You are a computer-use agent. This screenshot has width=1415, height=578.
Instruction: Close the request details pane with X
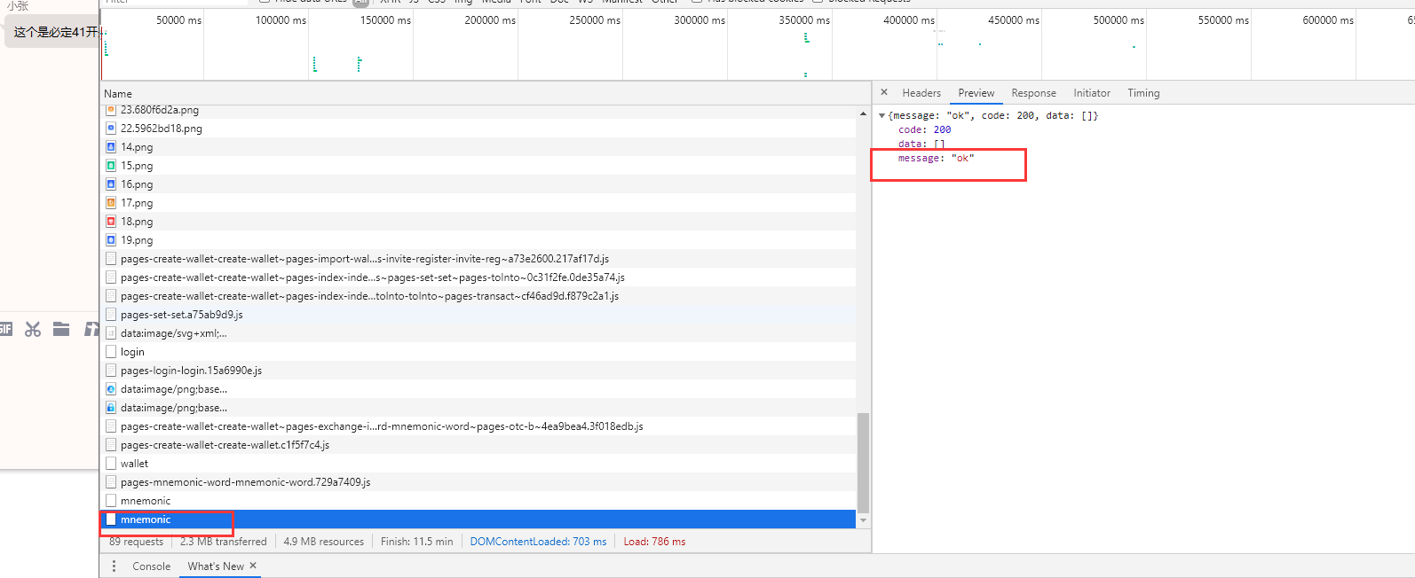tap(884, 92)
